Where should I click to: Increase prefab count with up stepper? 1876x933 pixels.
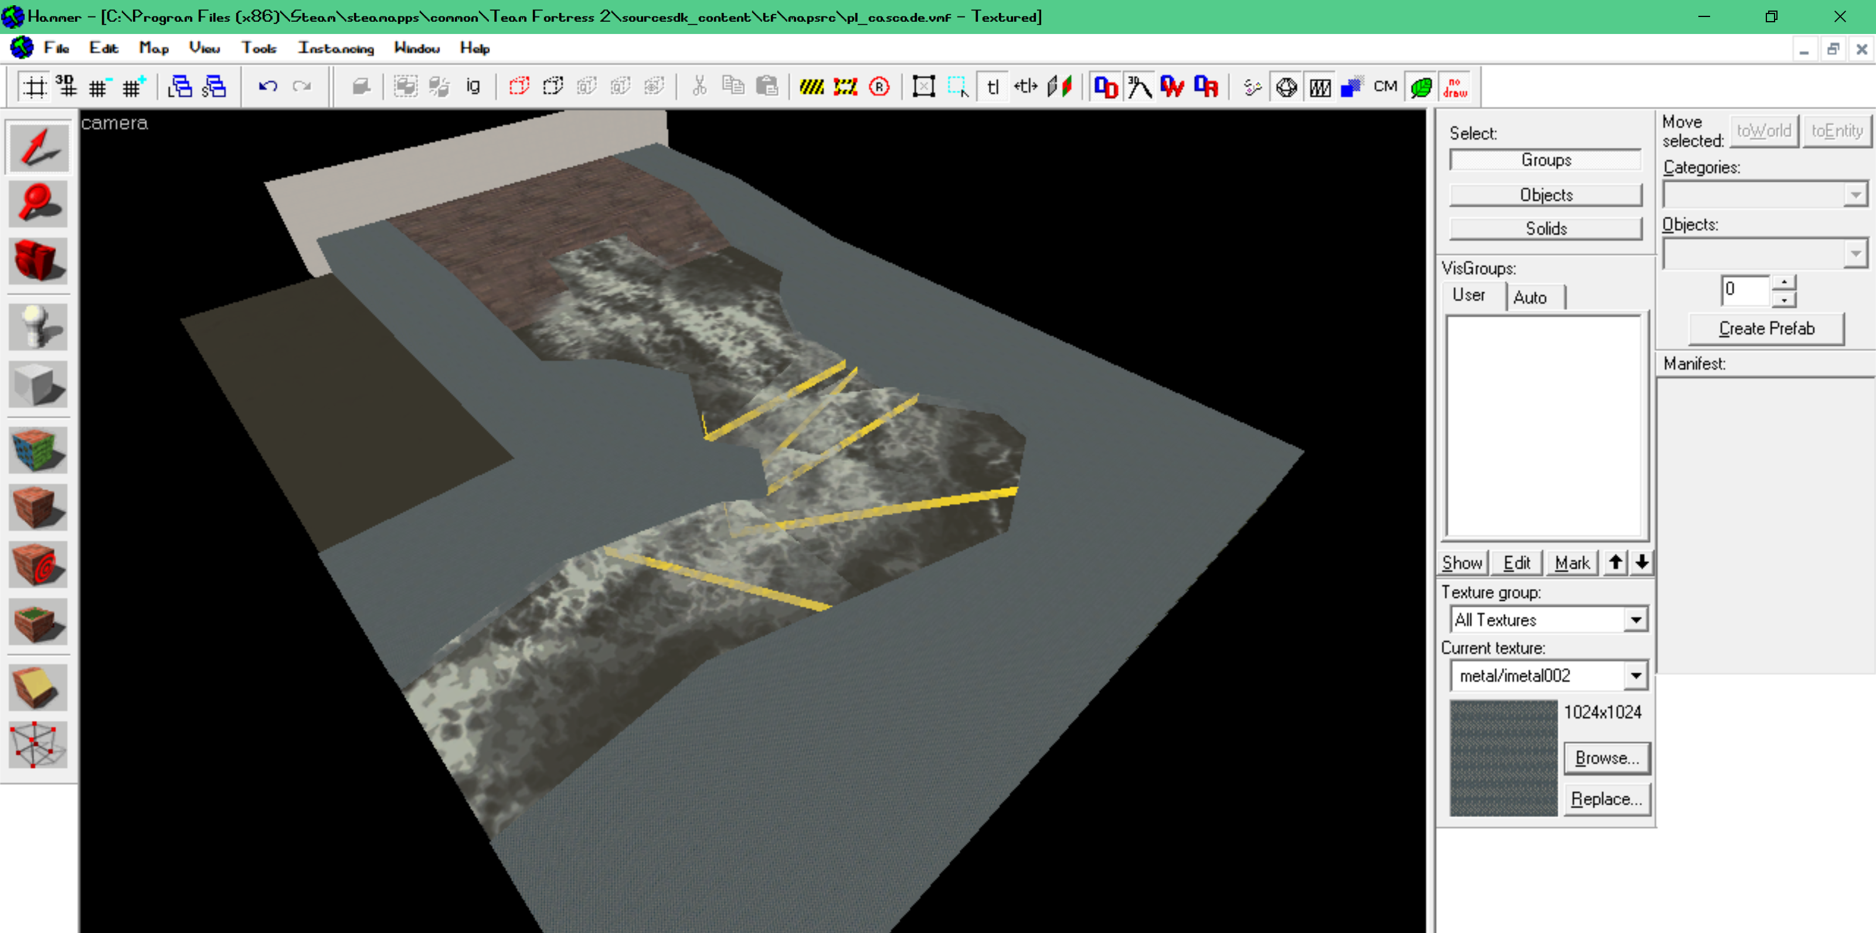coord(1783,282)
